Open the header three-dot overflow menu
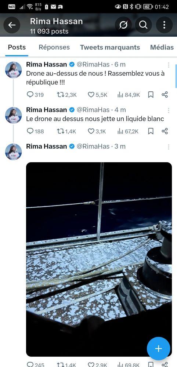 [165, 25]
